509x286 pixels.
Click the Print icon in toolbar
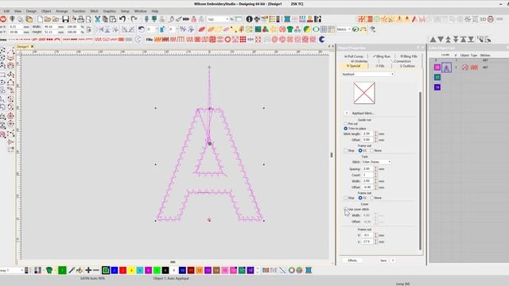click(80, 19)
